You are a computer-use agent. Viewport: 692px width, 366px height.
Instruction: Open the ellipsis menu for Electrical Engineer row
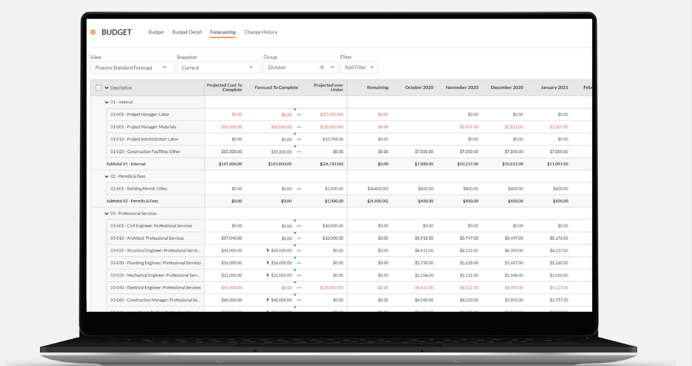299,288
